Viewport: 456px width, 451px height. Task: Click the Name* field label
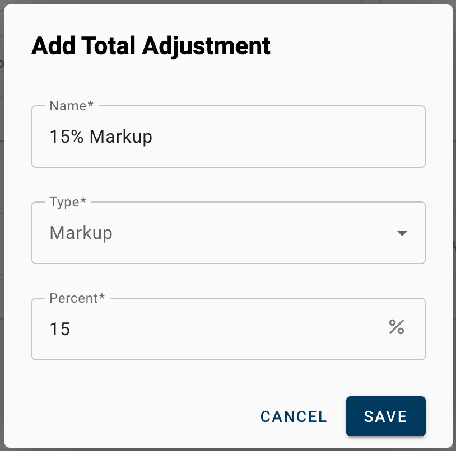72,105
